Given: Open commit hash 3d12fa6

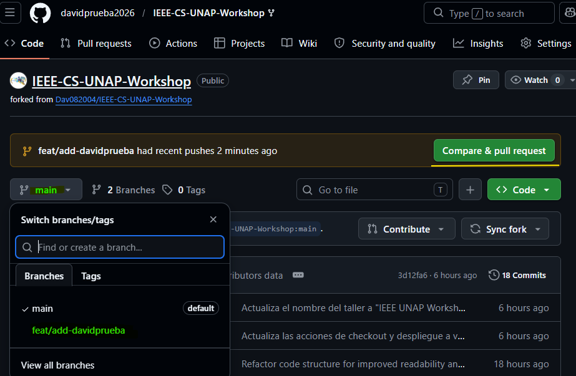Looking at the screenshot, I should click(412, 276).
